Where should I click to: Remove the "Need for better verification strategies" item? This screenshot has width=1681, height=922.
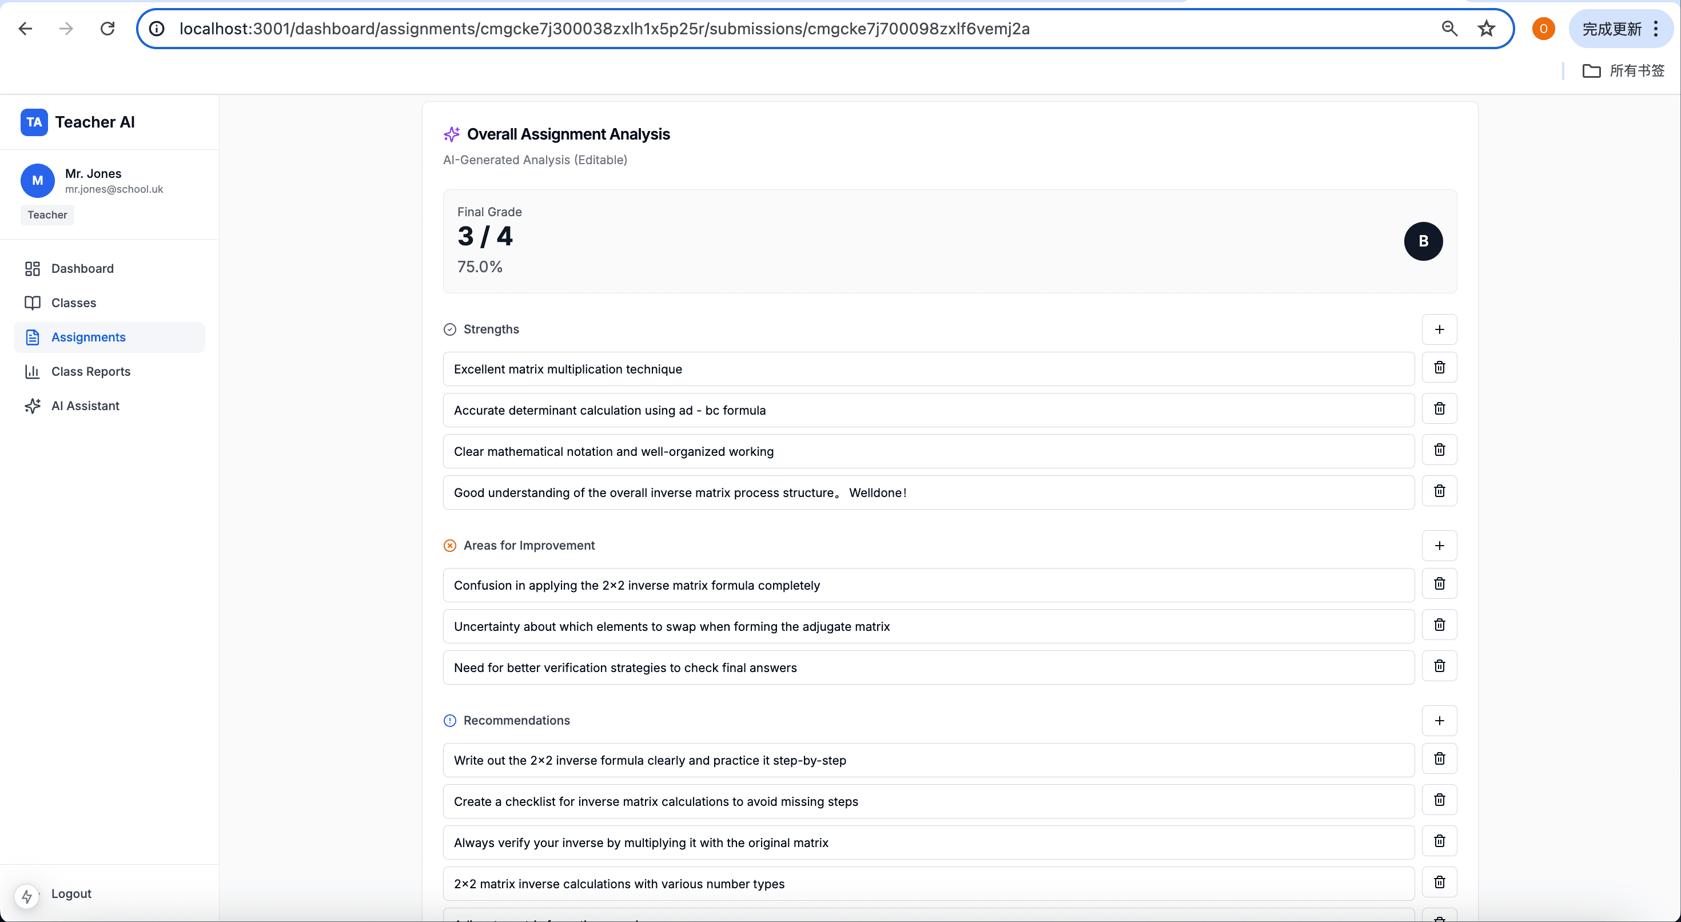(1440, 666)
